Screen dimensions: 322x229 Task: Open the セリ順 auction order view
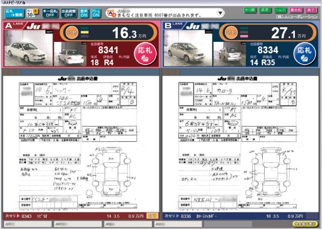pyautogui.click(x=250, y=10)
